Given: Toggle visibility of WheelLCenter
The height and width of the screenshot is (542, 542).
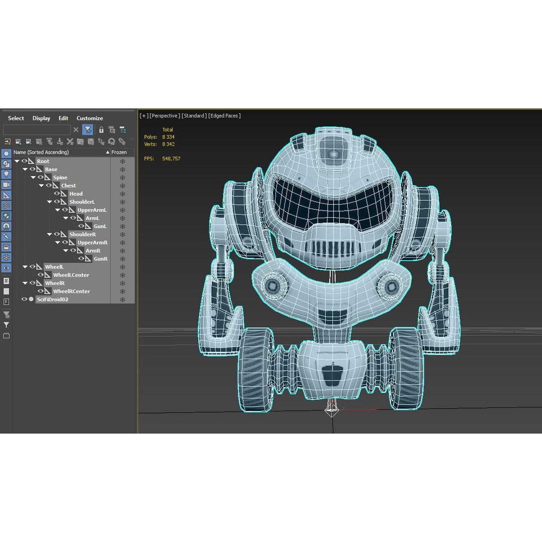Looking at the screenshot, I should point(41,275).
